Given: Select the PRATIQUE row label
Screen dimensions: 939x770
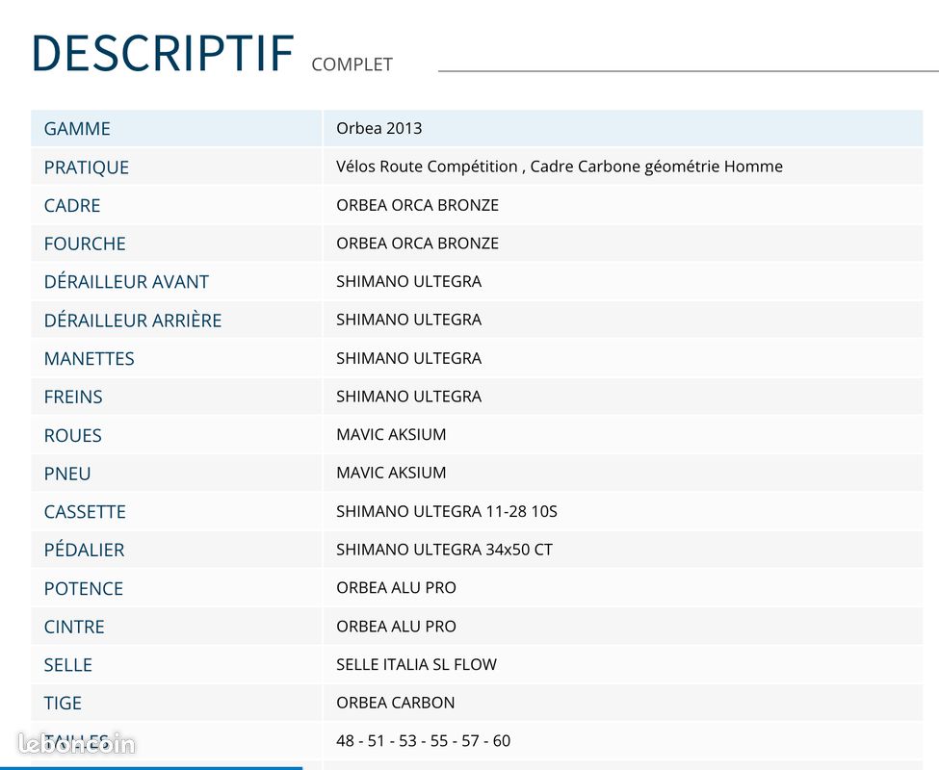Looking at the screenshot, I should pos(87,167).
